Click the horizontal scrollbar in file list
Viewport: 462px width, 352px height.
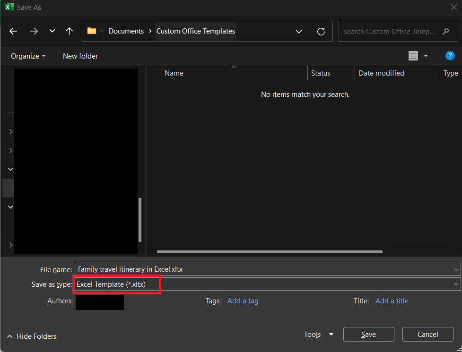tap(270, 252)
